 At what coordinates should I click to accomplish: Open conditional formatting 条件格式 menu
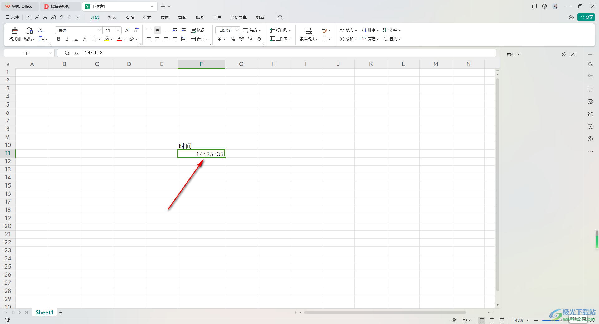click(309, 34)
